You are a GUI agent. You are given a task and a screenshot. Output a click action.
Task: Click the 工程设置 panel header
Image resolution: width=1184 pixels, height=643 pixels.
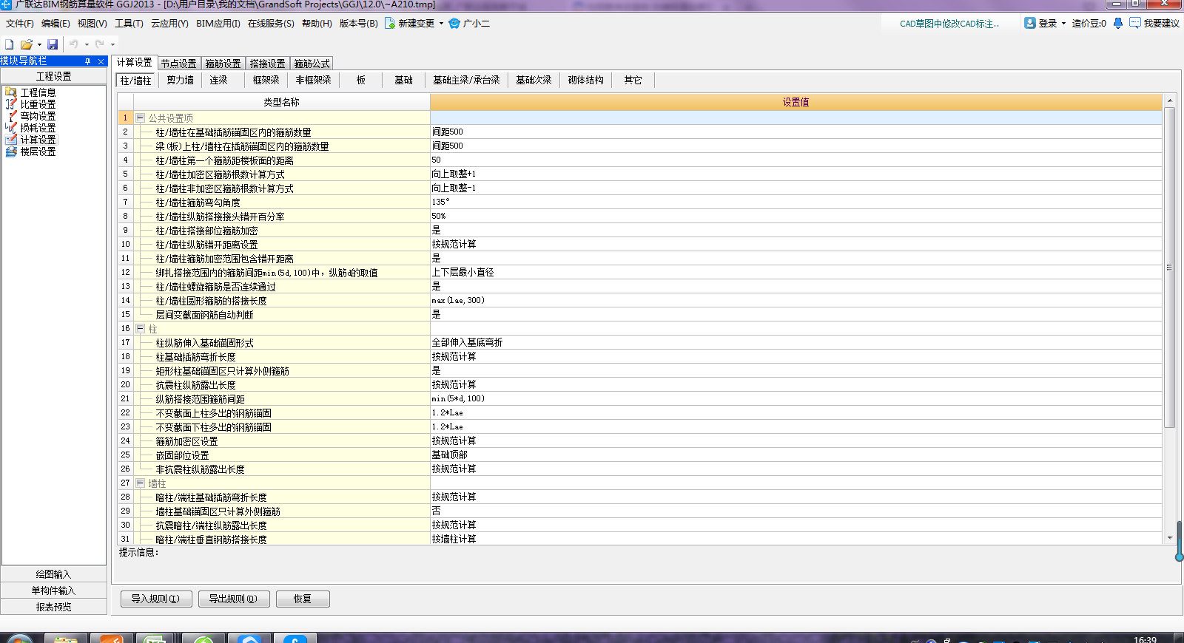click(53, 76)
